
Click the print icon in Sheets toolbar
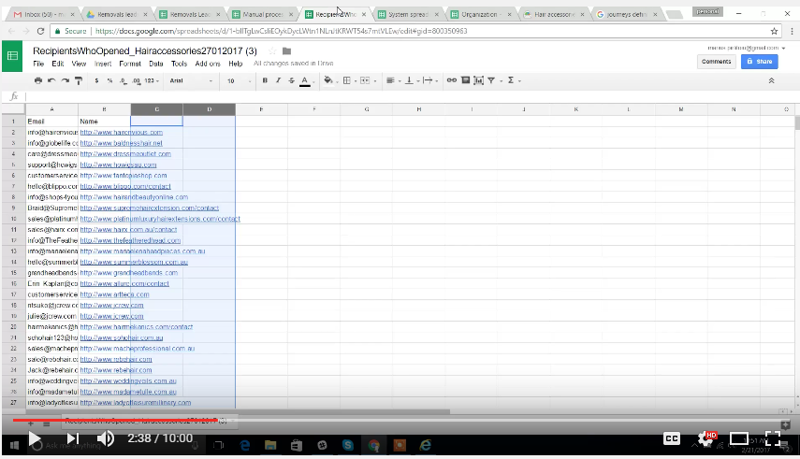(x=38, y=81)
